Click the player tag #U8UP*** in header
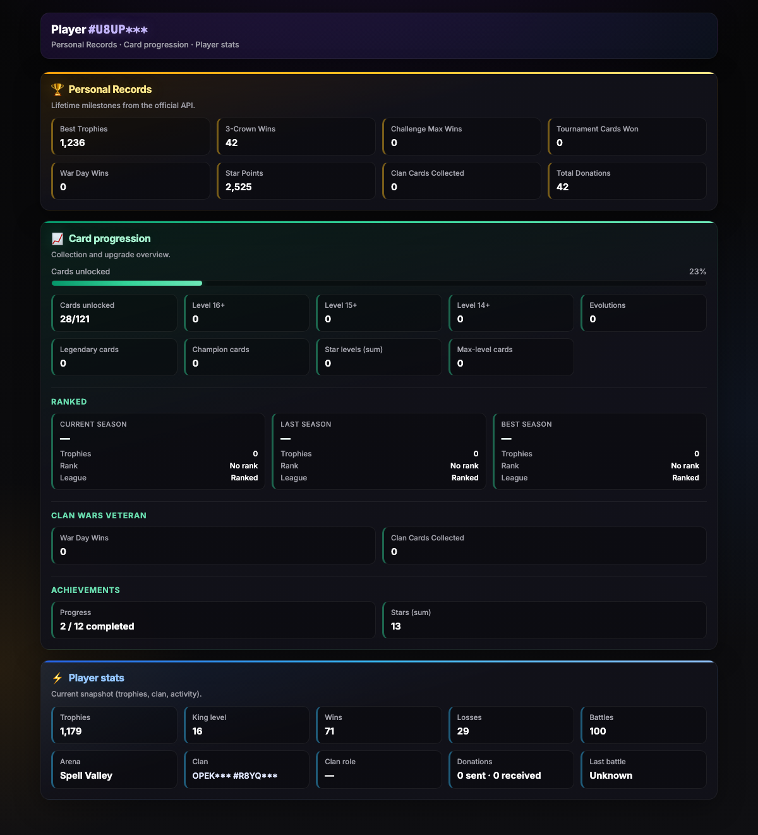 coord(118,30)
